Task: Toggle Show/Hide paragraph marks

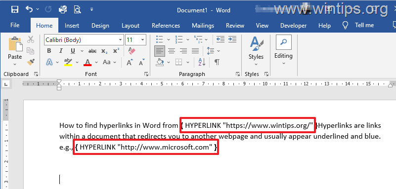Action: (217, 62)
